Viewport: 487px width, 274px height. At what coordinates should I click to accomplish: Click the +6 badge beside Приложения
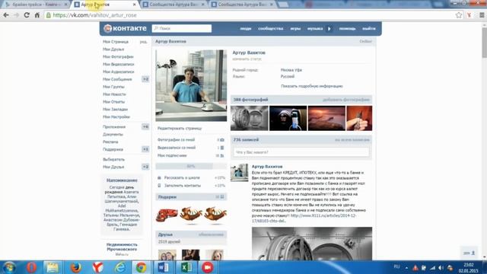pyautogui.click(x=145, y=127)
